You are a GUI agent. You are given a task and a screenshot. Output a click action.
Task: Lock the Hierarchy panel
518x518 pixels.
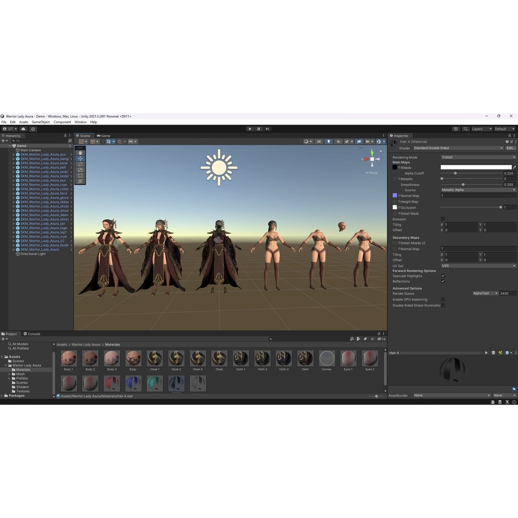(x=65, y=135)
